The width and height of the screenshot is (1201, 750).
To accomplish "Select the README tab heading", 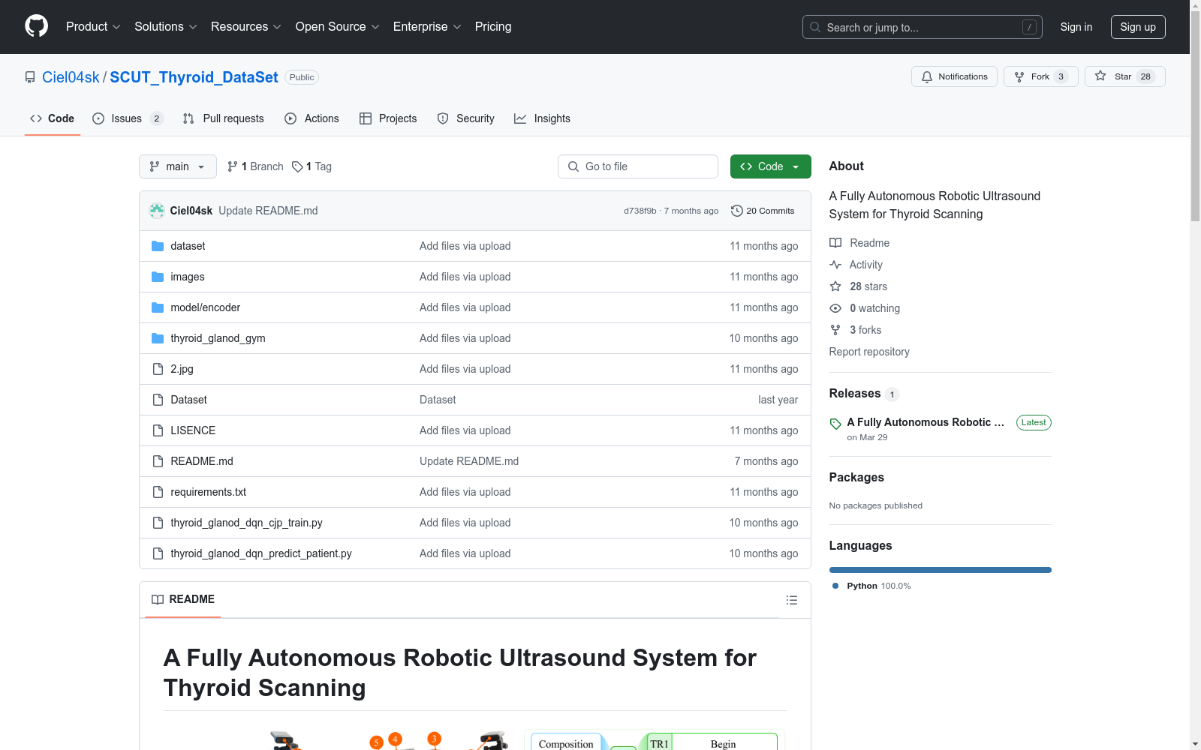I will click(183, 599).
